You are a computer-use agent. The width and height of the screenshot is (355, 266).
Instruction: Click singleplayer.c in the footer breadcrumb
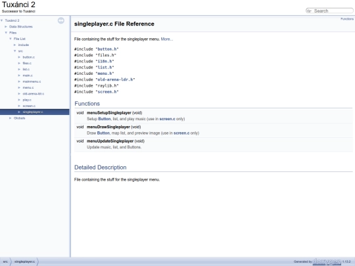tap(25, 261)
